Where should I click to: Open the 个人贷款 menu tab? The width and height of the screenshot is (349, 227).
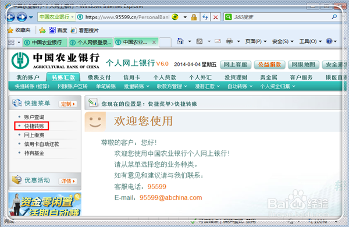[165, 77]
